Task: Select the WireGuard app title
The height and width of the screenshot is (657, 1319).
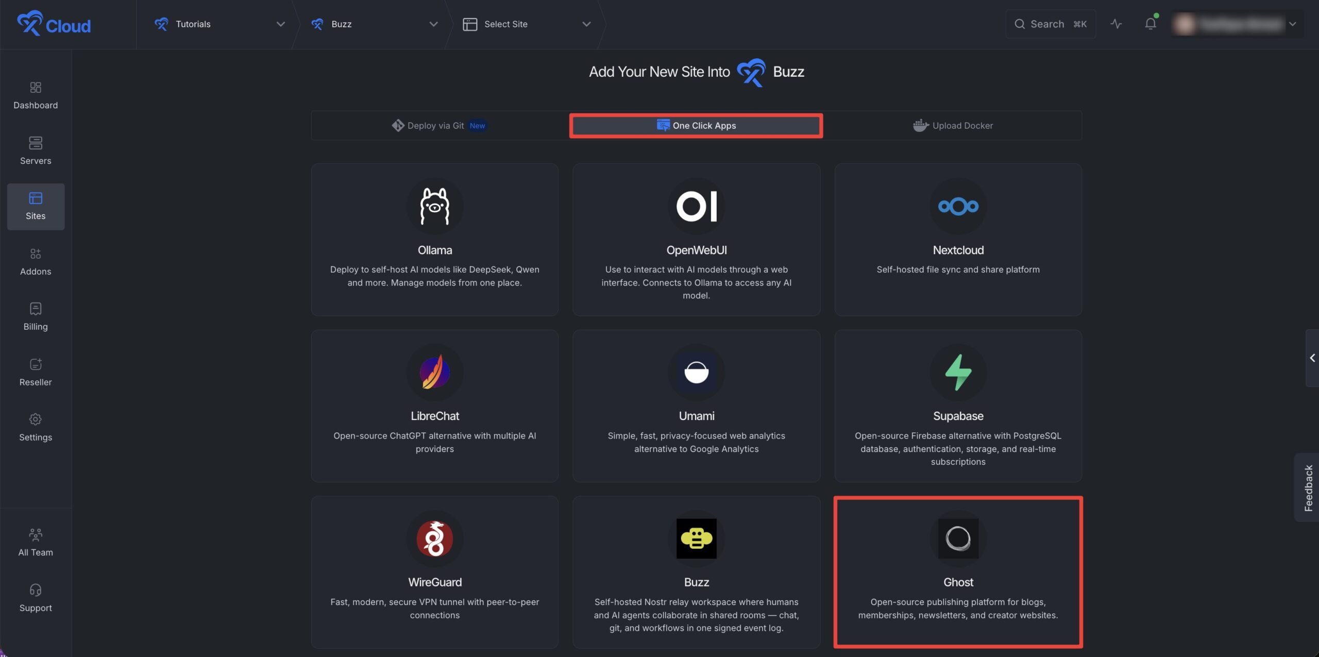Action: pos(435,582)
